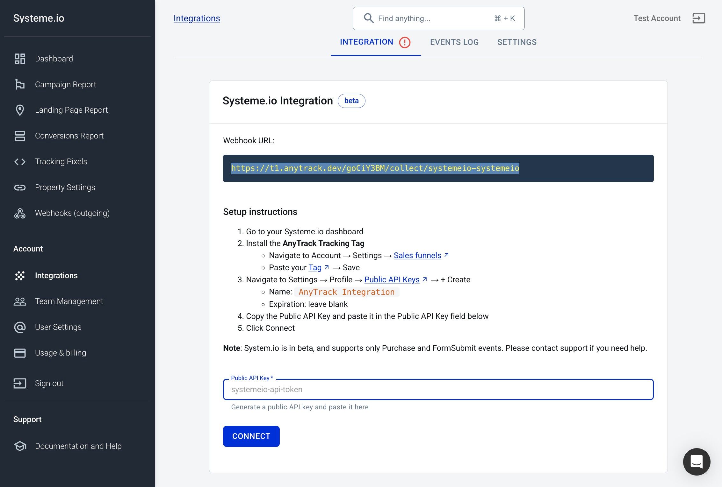Click the Connect button
The width and height of the screenshot is (722, 487).
coord(251,436)
